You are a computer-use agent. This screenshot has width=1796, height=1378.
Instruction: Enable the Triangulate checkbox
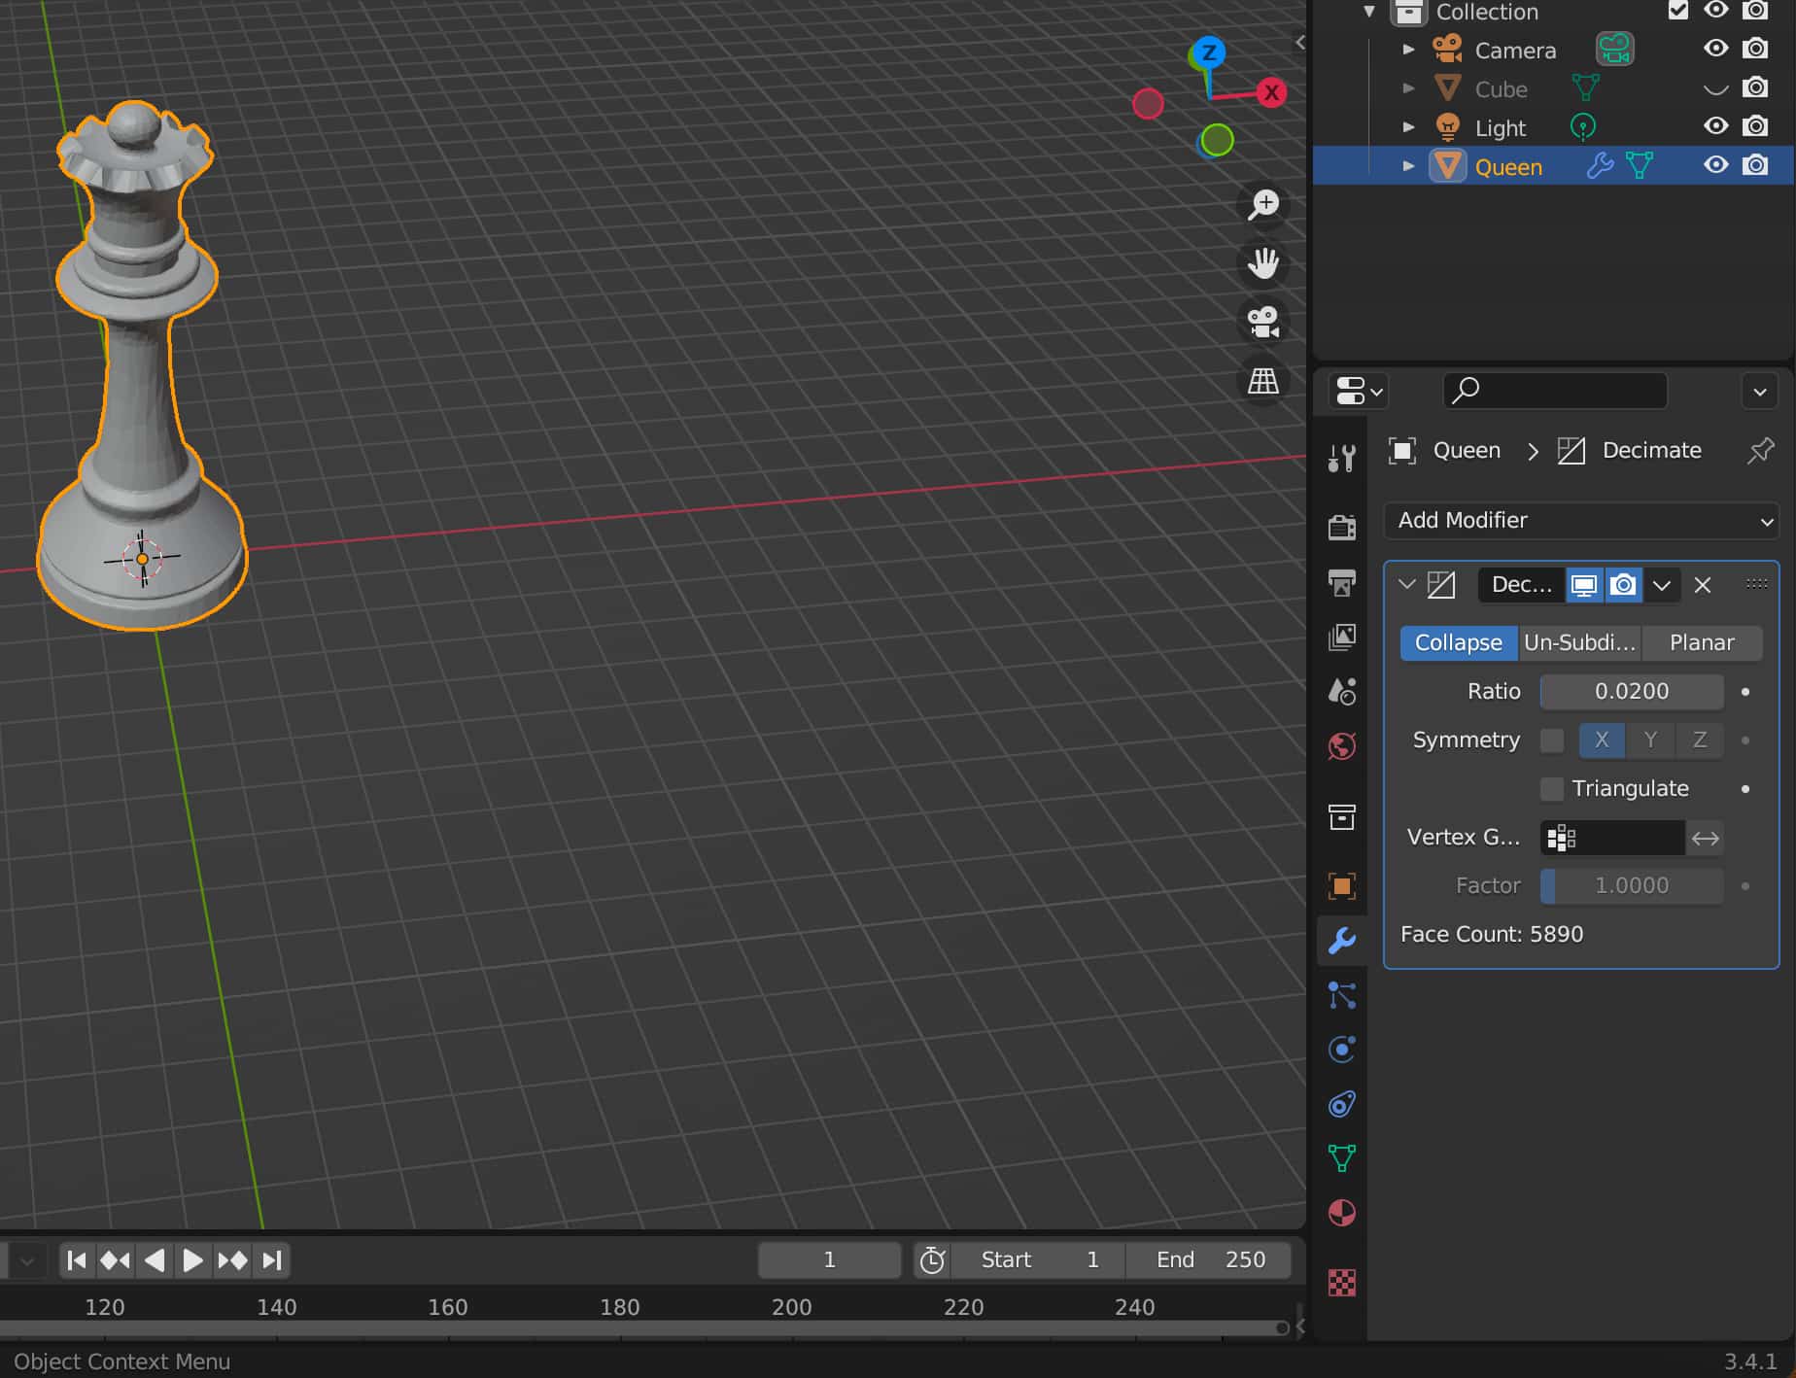coord(1552,789)
